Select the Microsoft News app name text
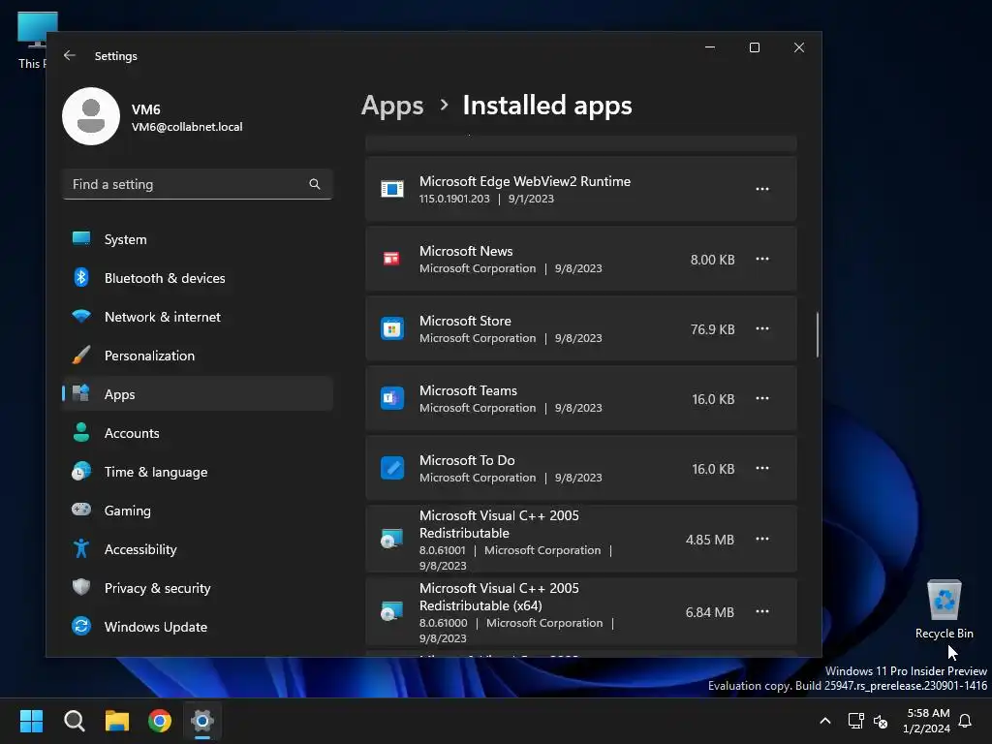Viewport: 992px width, 744px height. coord(466,251)
